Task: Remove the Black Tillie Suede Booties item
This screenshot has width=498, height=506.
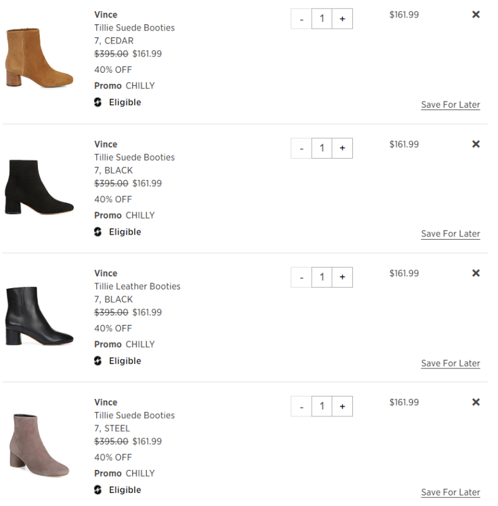Action: (x=476, y=144)
